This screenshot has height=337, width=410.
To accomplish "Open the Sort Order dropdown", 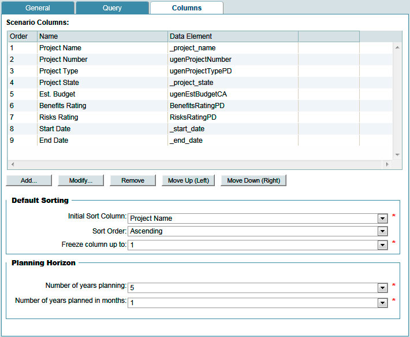I will [x=382, y=231].
